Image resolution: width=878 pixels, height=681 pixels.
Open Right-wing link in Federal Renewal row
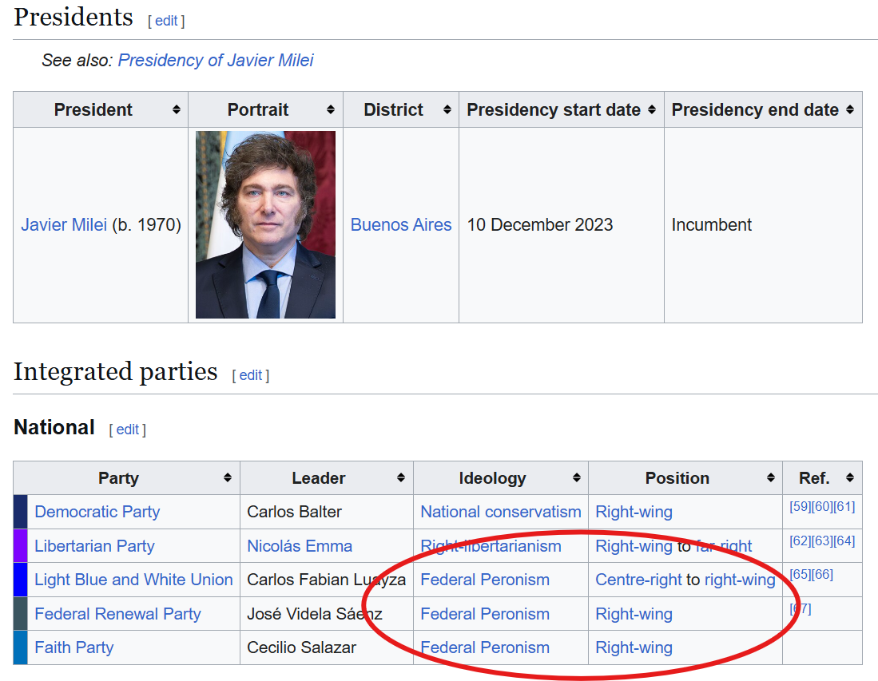[x=634, y=613]
